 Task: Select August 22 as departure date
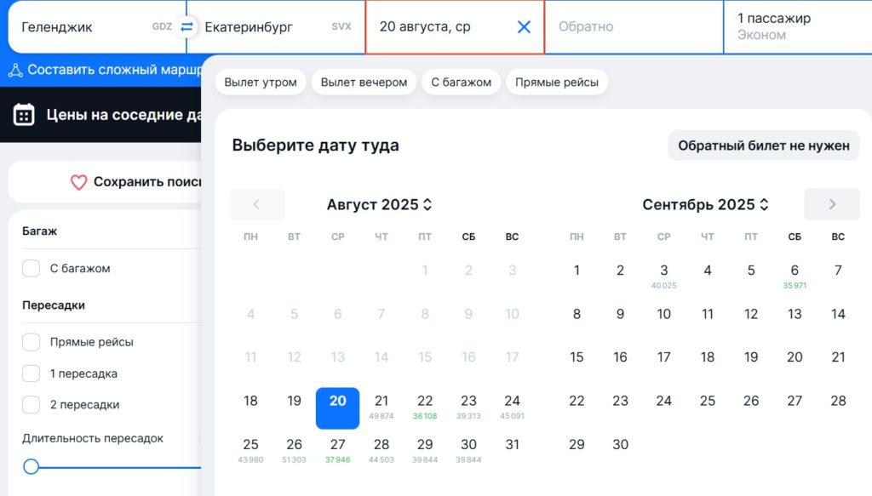pyautogui.click(x=424, y=401)
